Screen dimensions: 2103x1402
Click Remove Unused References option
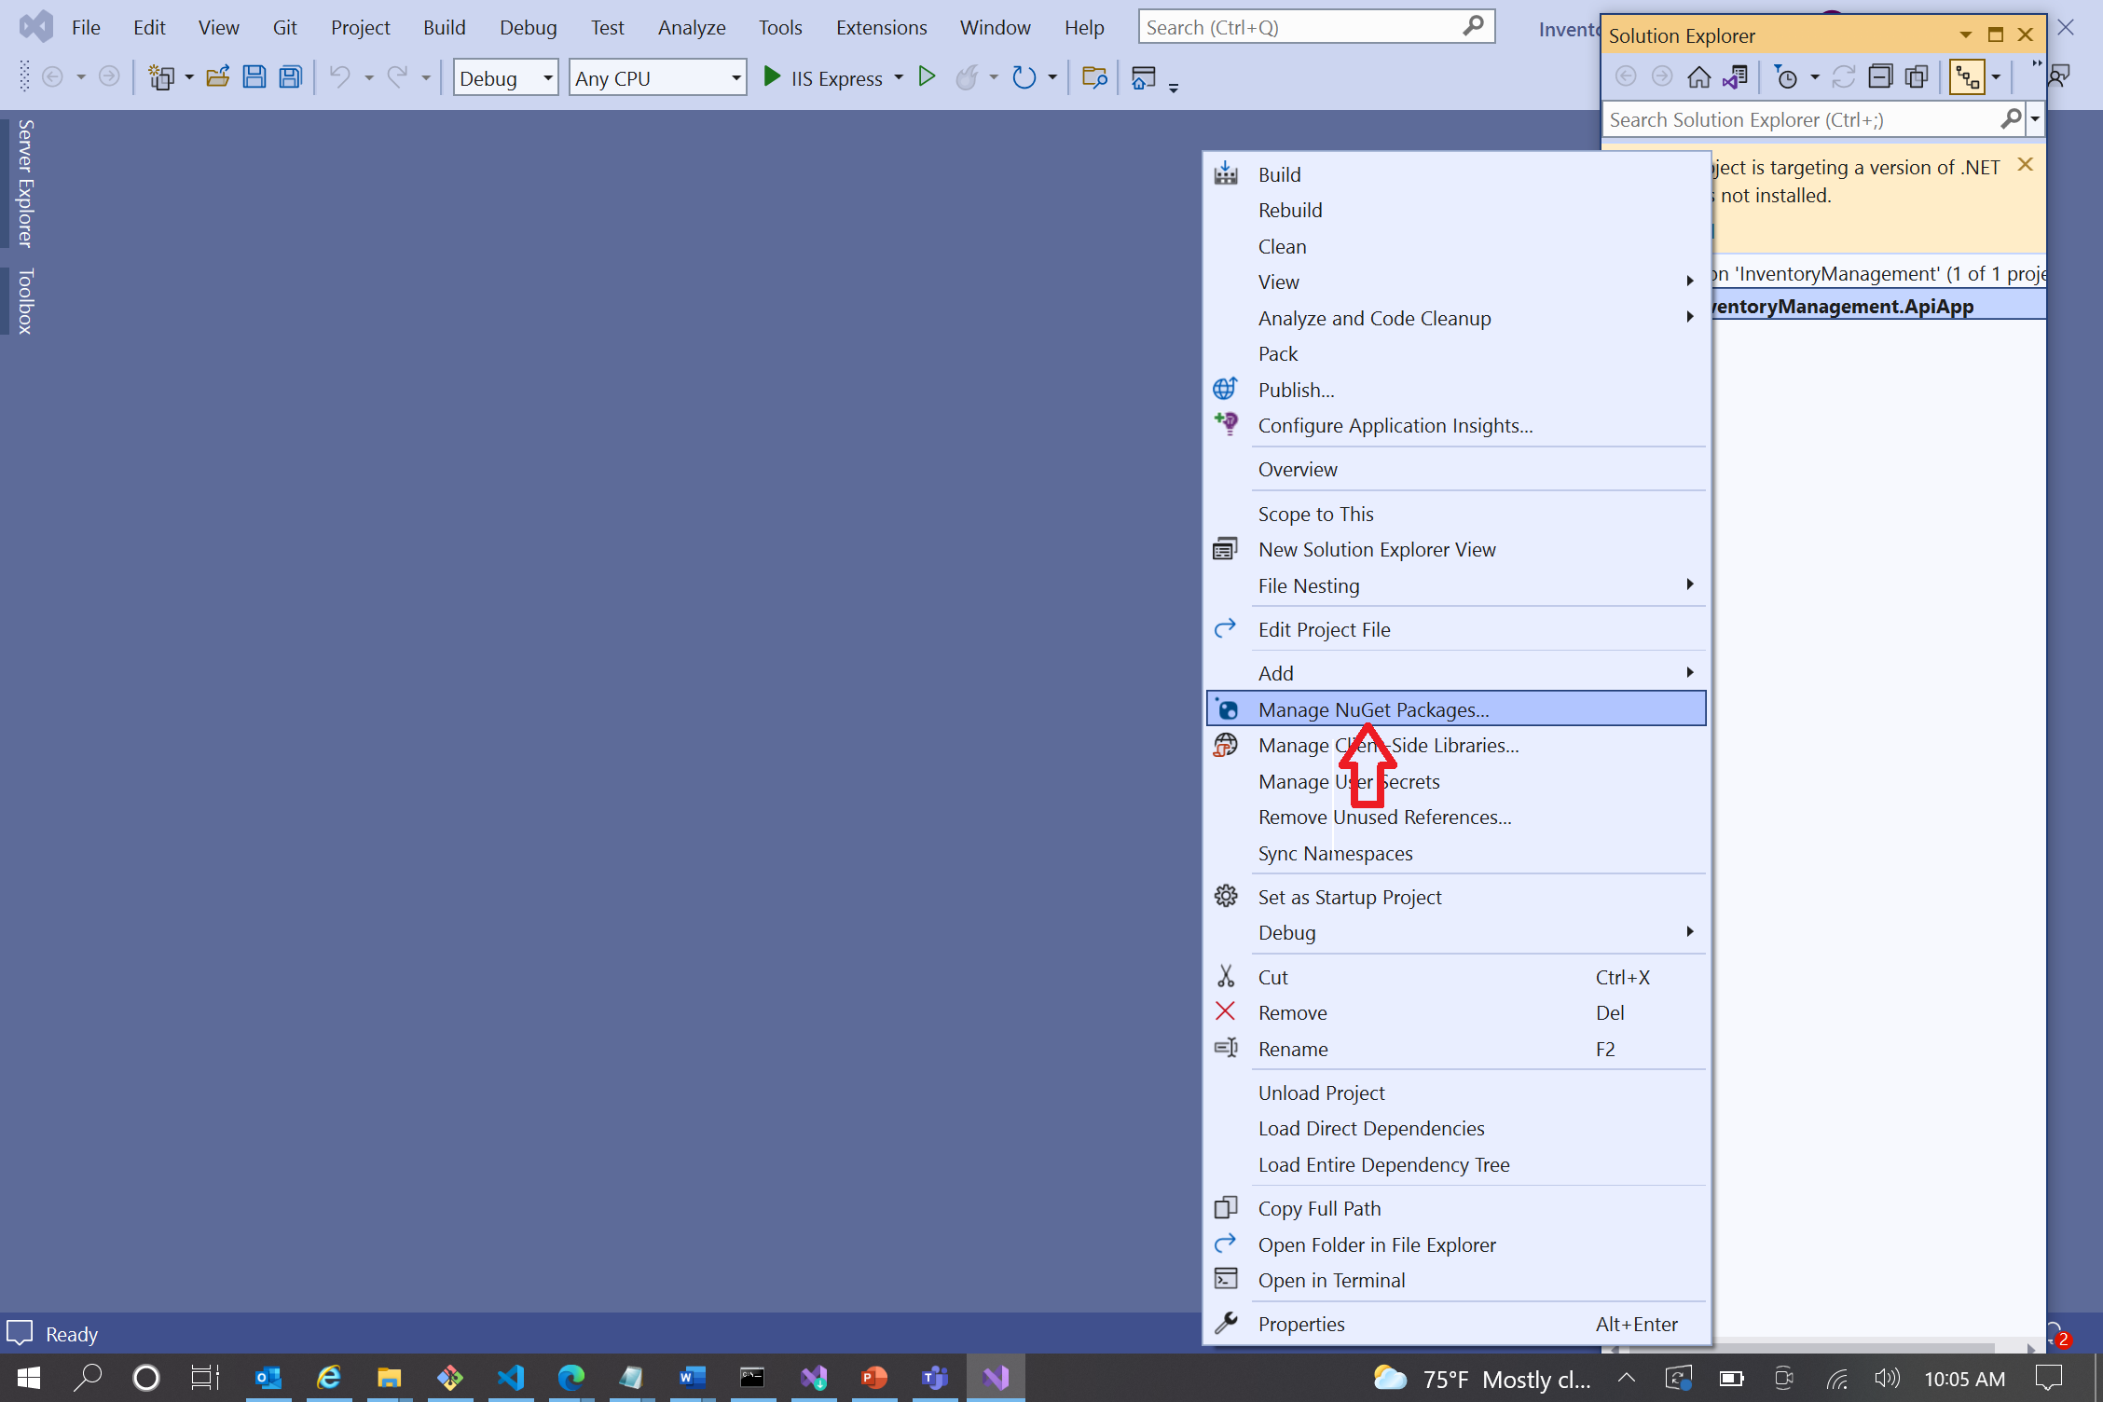pyautogui.click(x=1385, y=817)
